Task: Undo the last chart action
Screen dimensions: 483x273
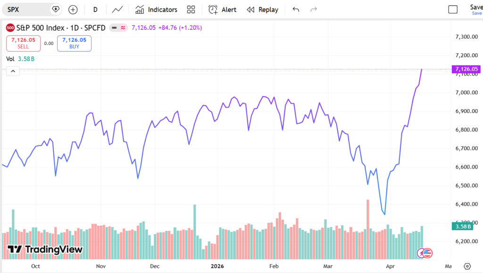Action: point(296,9)
